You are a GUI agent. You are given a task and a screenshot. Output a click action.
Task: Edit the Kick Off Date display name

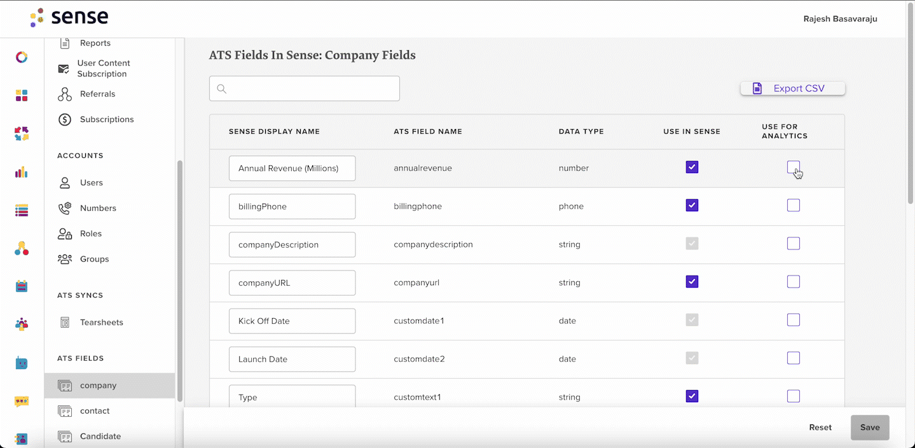[x=292, y=321]
